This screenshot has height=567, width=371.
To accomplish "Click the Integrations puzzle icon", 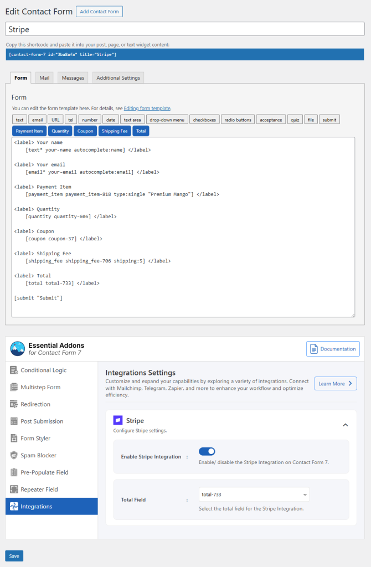I will pos(14,506).
